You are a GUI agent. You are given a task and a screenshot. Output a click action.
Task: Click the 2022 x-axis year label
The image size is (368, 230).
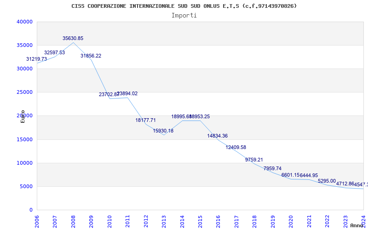pyautogui.click(x=327, y=221)
